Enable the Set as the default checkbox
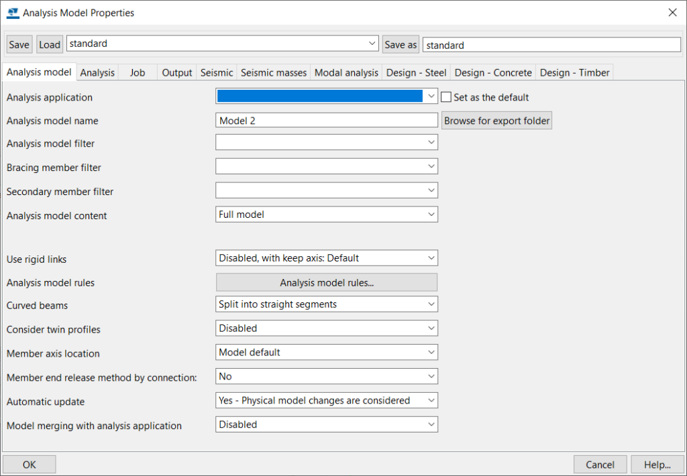Screen dimensions: 687x476 coord(446,97)
